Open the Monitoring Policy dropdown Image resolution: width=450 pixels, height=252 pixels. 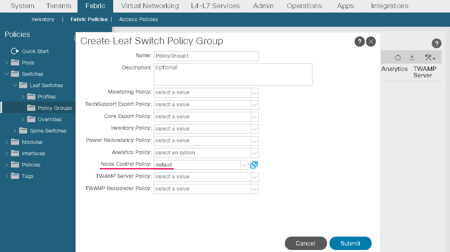254,92
